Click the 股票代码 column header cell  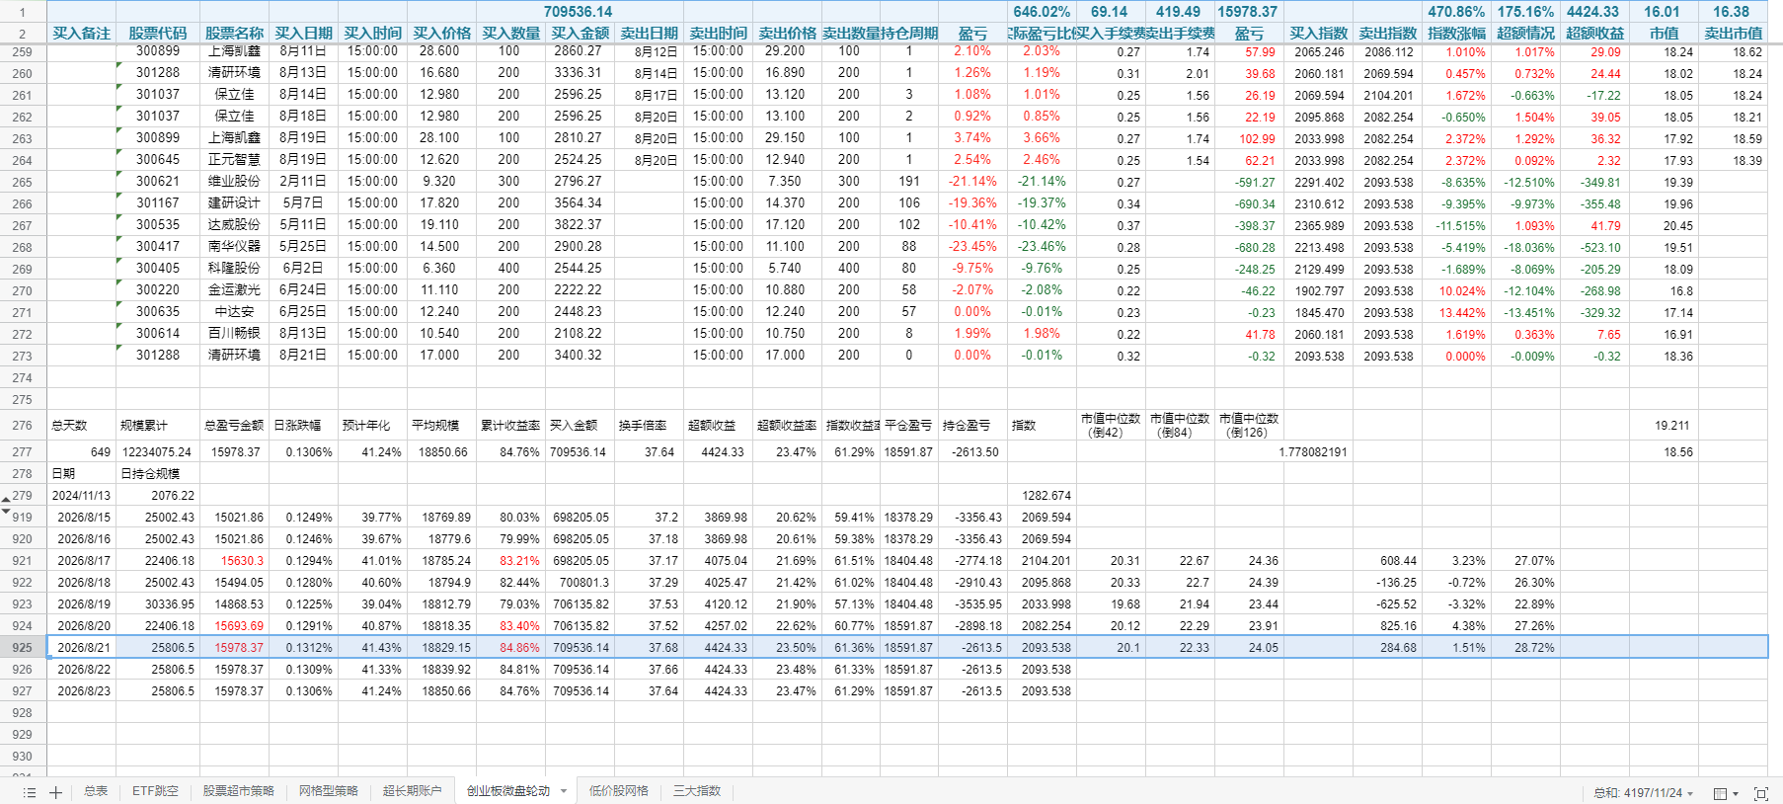point(158,33)
